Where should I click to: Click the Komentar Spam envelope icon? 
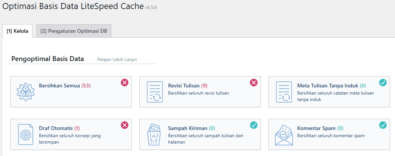[284, 135]
